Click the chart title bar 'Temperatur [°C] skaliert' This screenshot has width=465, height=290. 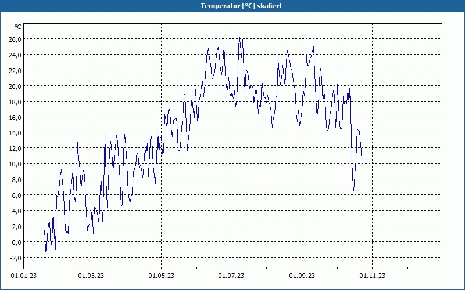pyautogui.click(x=233, y=6)
